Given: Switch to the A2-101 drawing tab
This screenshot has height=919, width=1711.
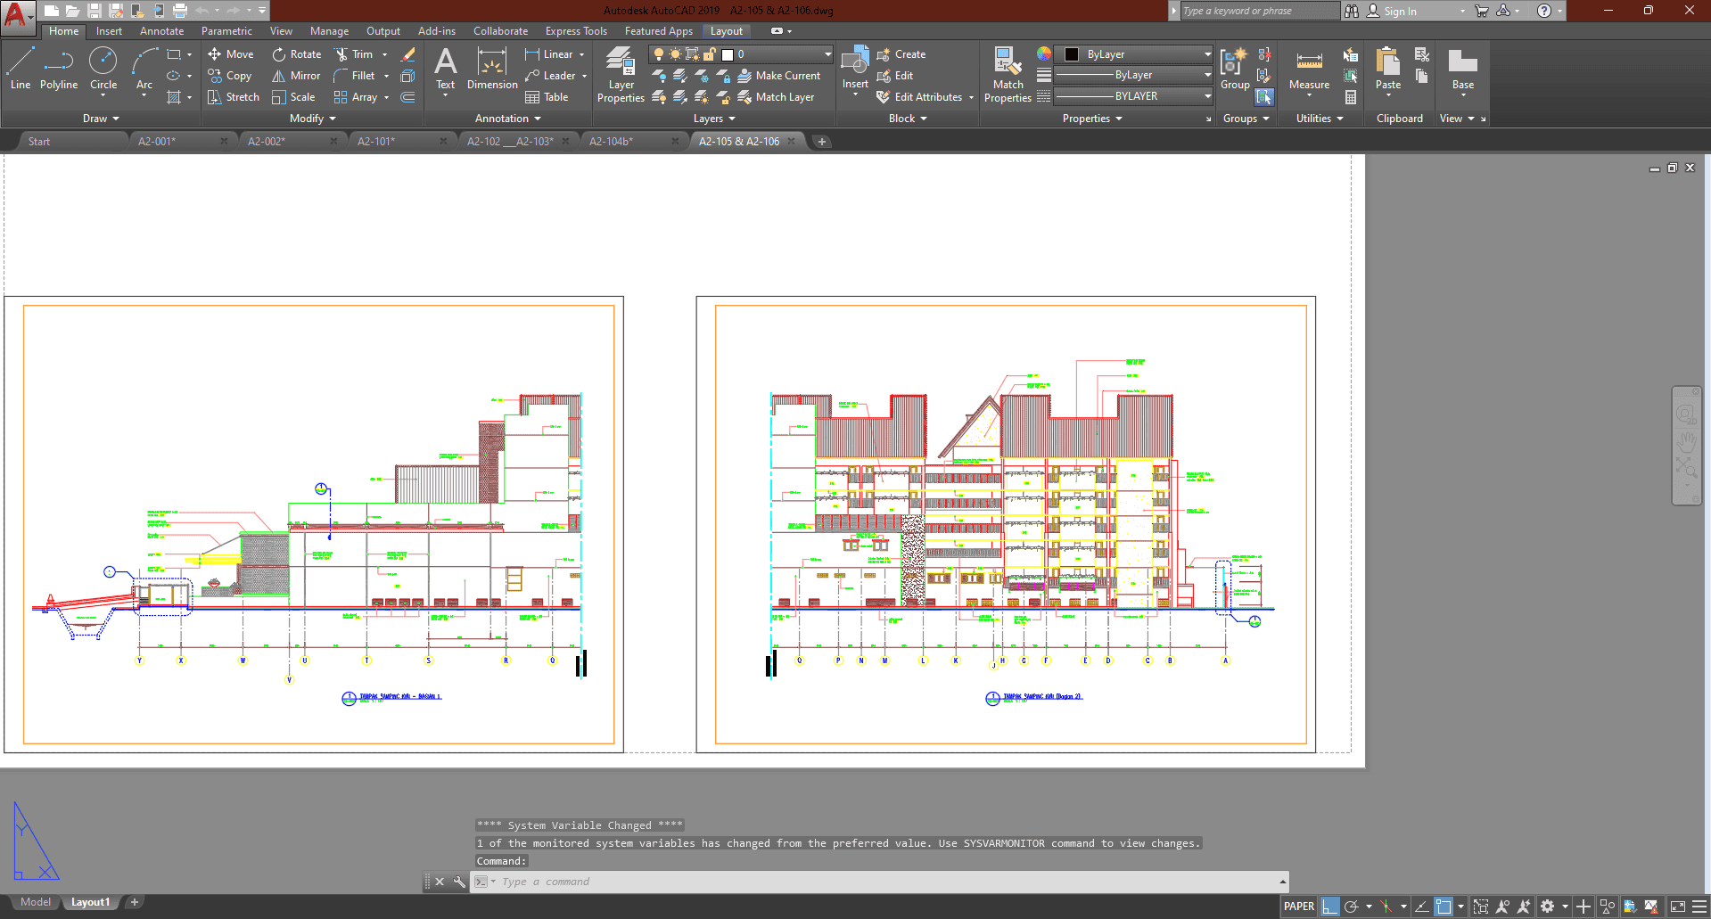Looking at the screenshot, I should click(x=376, y=142).
